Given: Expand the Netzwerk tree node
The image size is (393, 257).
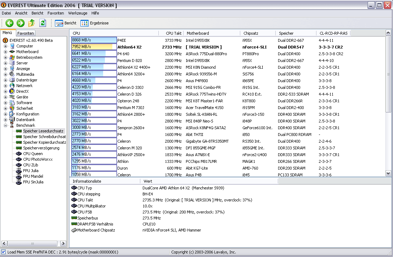Looking at the screenshot, I should pyautogui.click(x=5, y=86).
